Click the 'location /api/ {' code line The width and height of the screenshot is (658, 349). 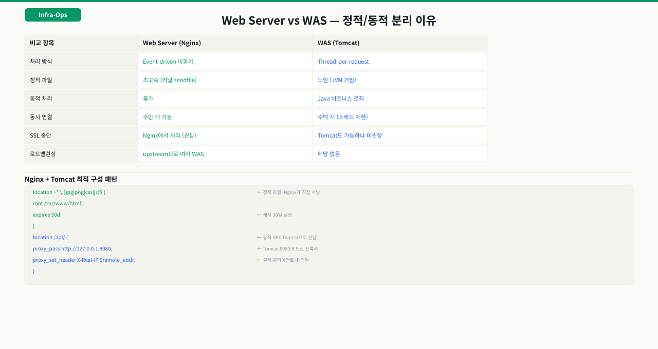coord(50,237)
